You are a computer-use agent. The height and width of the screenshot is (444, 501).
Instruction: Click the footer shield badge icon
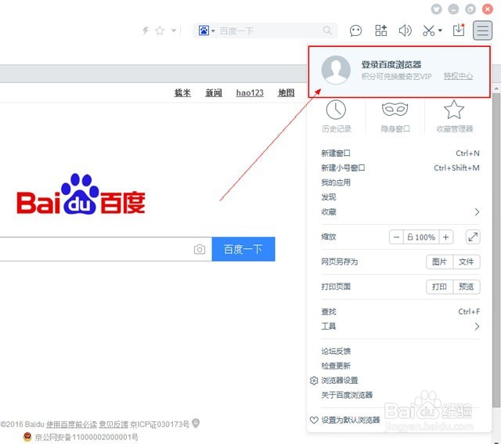(x=196, y=424)
